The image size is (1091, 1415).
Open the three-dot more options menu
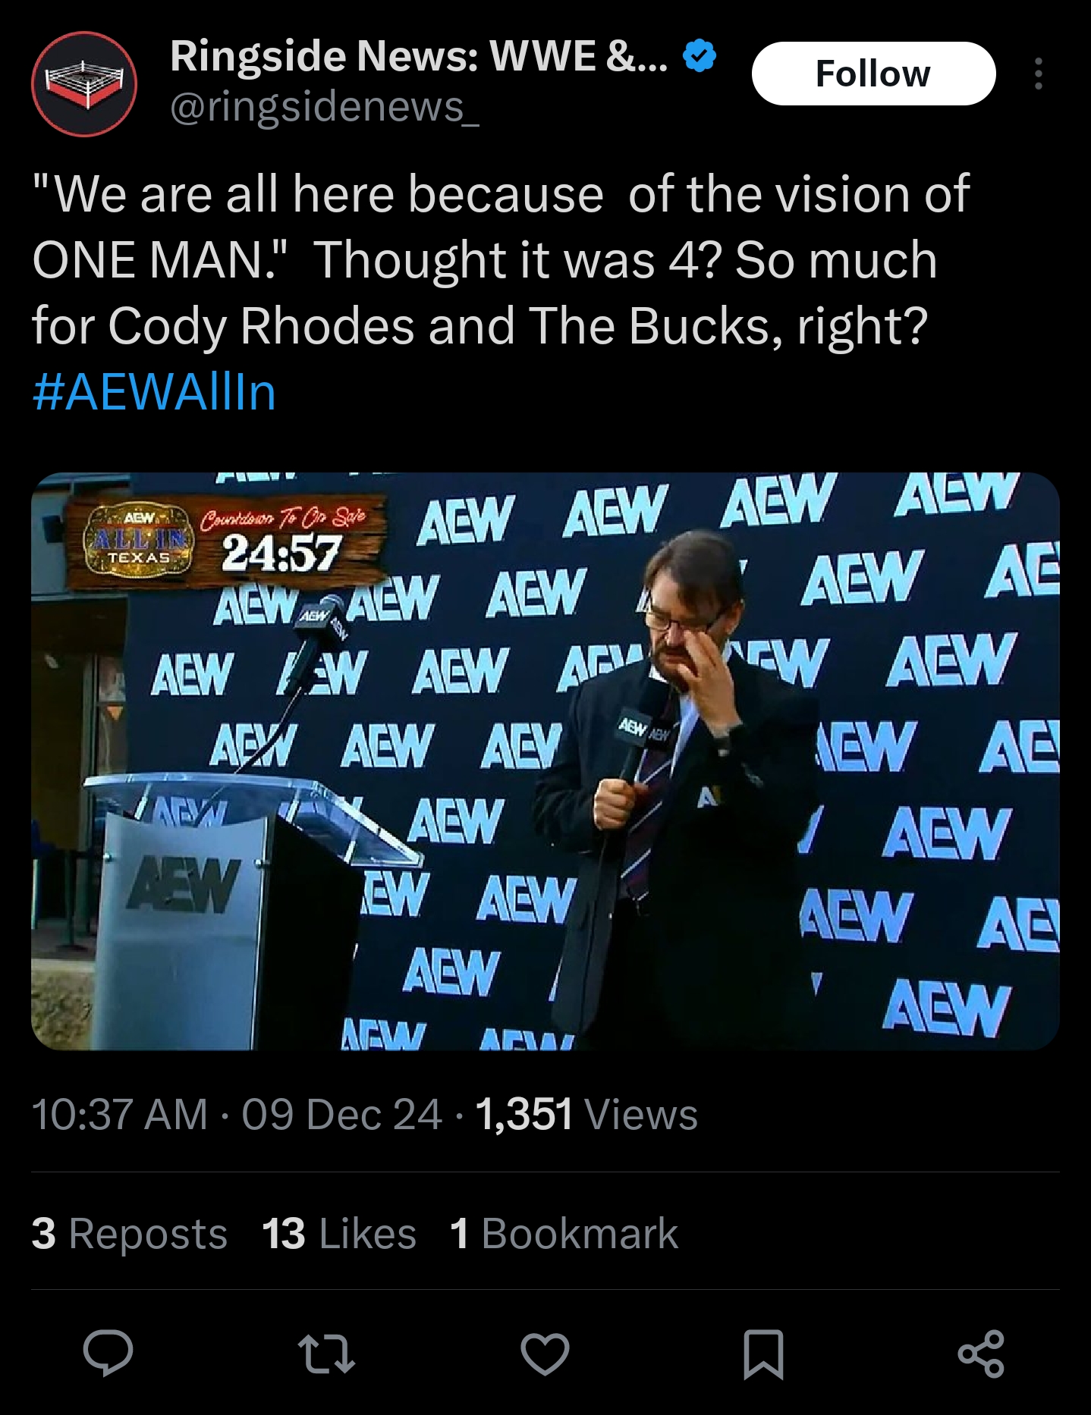[x=1039, y=74]
